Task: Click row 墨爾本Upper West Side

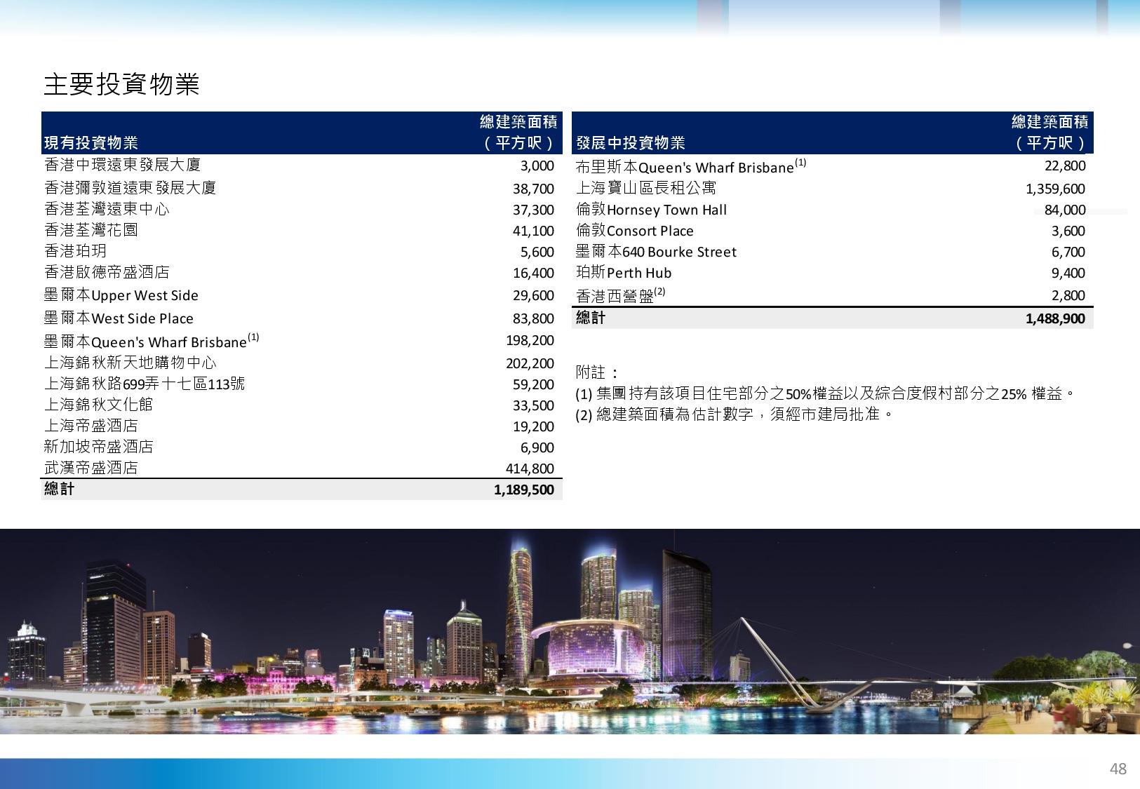Action: coord(302,295)
